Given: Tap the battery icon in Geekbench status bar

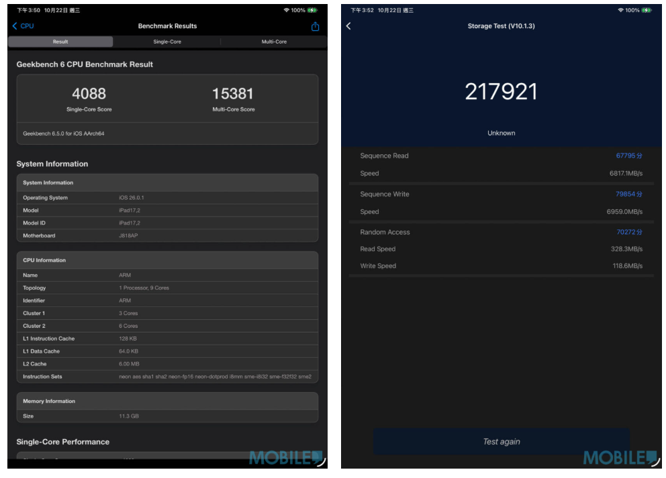Looking at the screenshot, I should [312, 11].
